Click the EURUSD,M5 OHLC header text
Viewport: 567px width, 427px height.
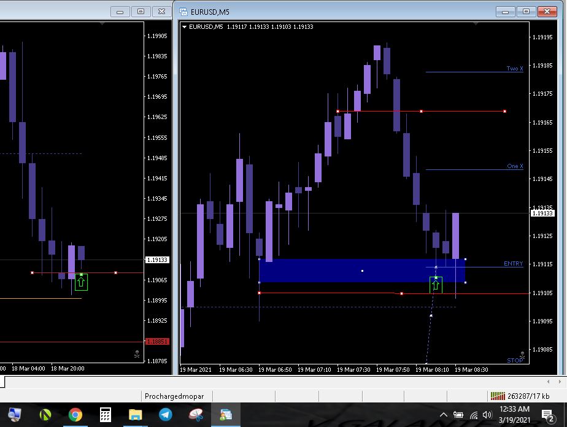pos(251,27)
